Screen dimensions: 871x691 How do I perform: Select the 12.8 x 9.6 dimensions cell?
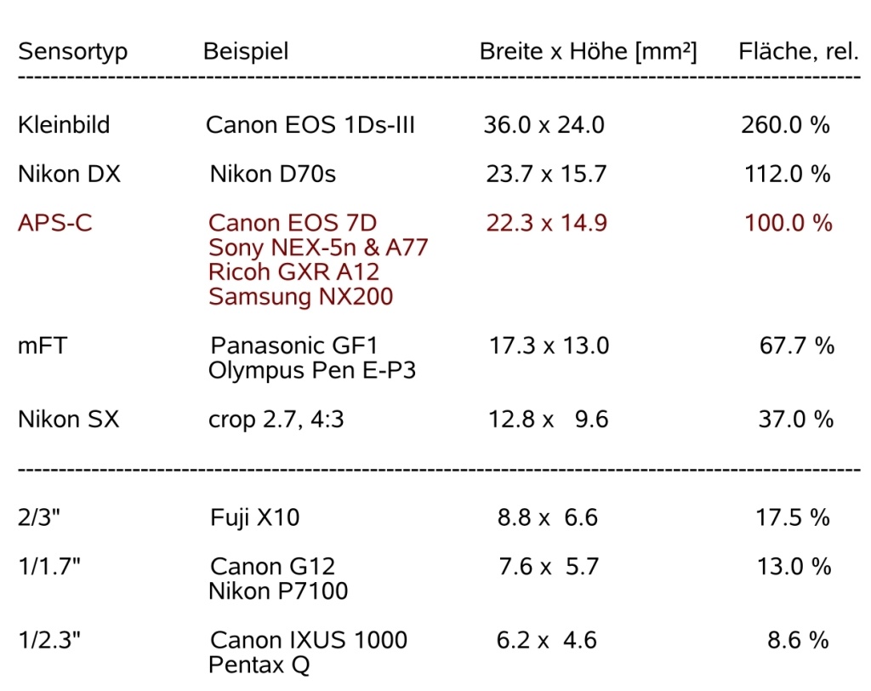[547, 419]
